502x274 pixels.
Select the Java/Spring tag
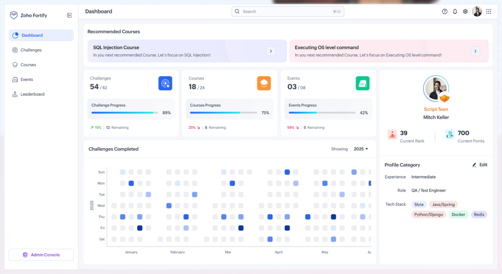(443, 205)
